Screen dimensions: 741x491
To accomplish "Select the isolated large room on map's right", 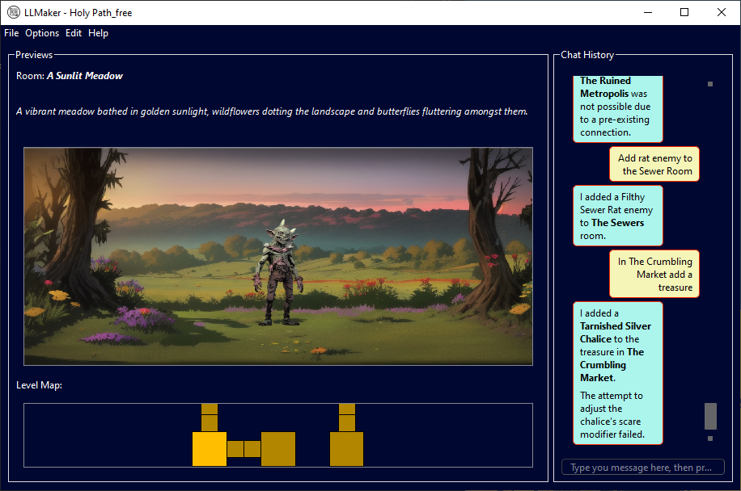I will [x=346, y=449].
